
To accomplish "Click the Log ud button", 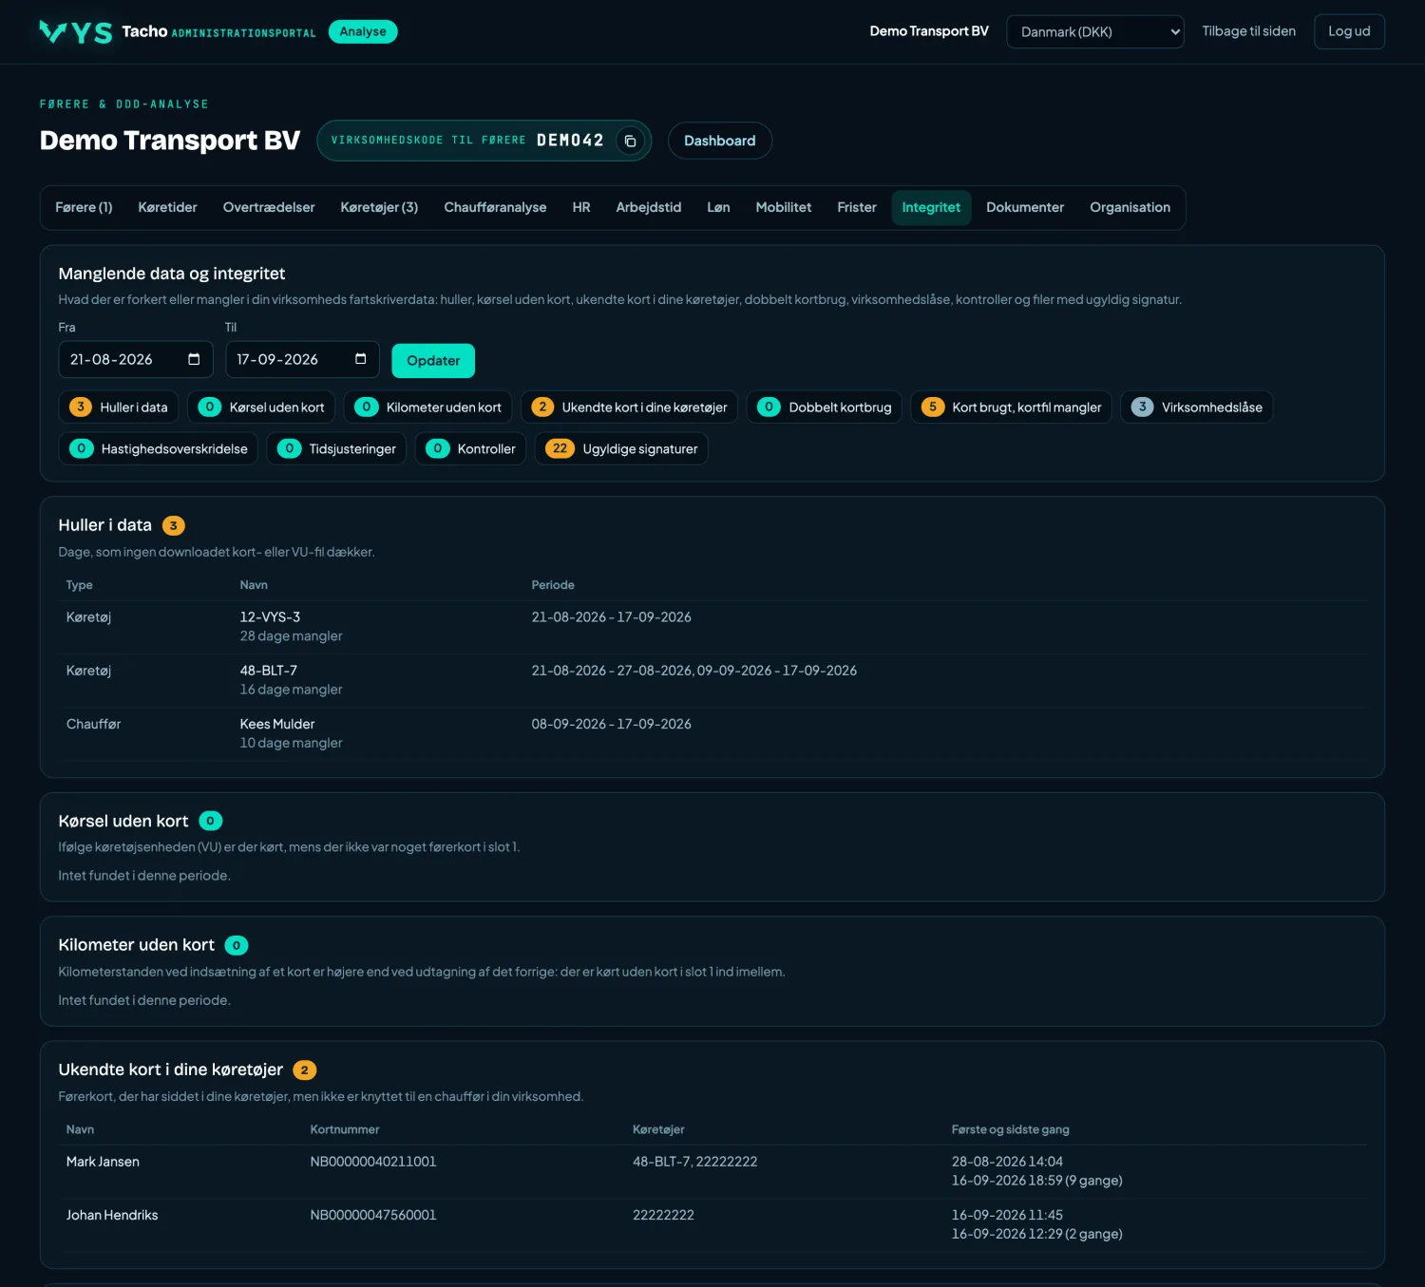I will (x=1349, y=31).
